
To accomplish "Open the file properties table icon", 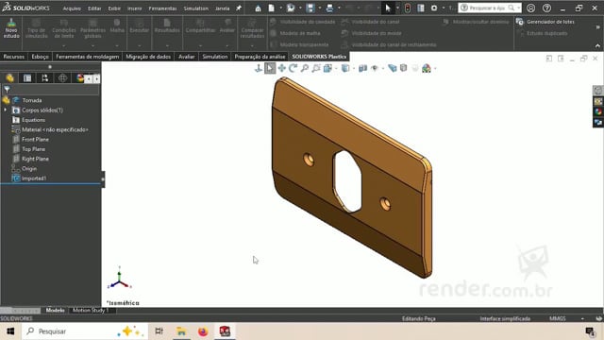I will pyautogui.click(x=421, y=8).
